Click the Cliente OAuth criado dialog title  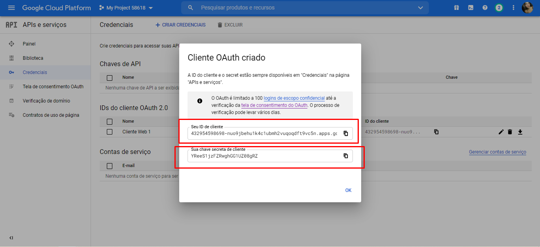pyautogui.click(x=226, y=58)
